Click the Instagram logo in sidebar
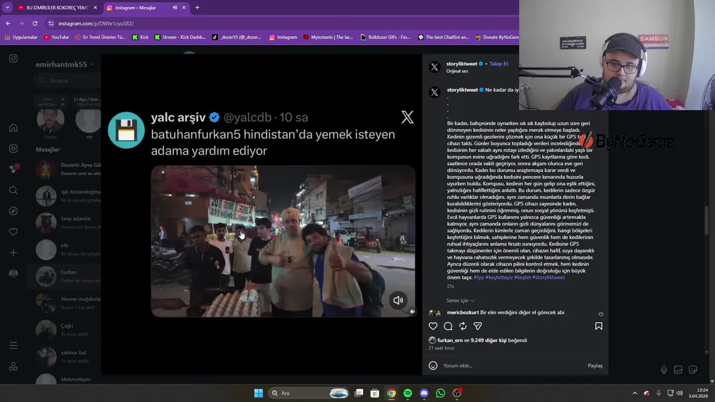Image resolution: width=715 pixels, height=402 pixels. [13, 59]
